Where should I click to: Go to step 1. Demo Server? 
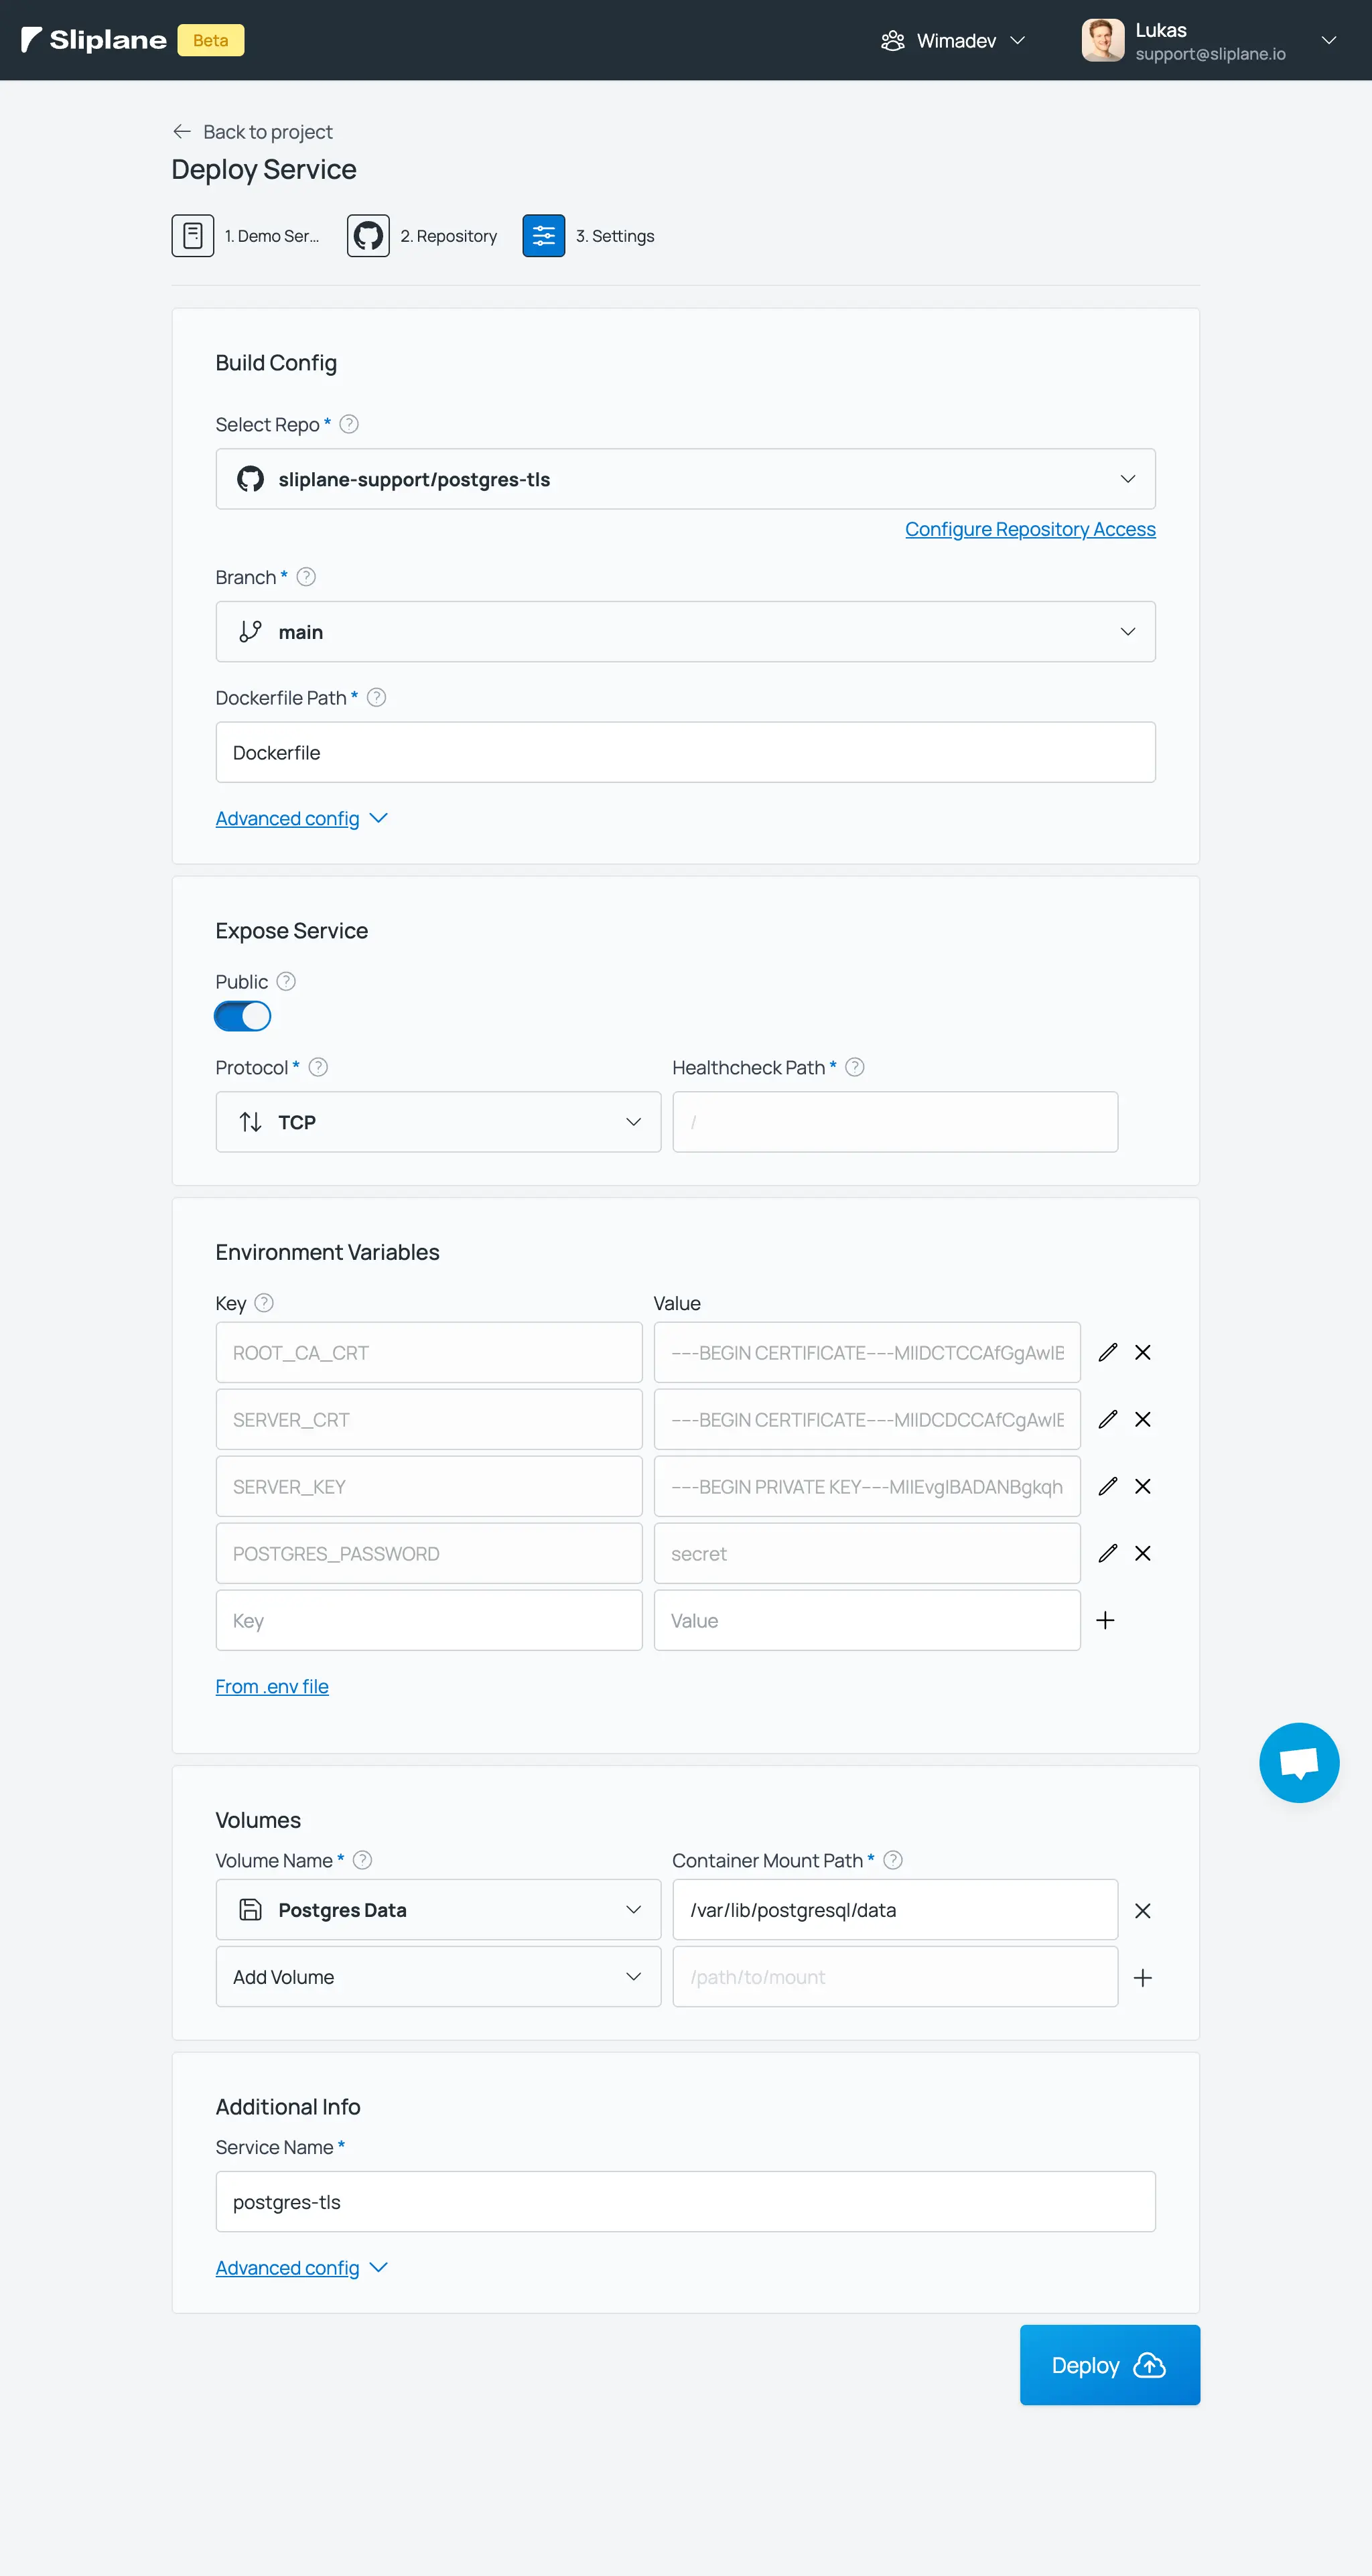pyautogui.click(x=246, y=236)
